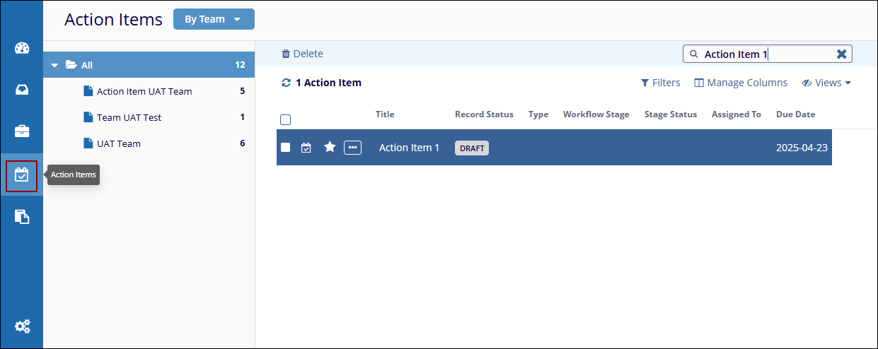Toggle the select-all checkbox in header
This screenshot has width=878, height=349.
coord(286,119)
